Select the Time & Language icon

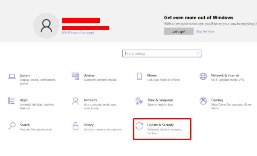139,101
